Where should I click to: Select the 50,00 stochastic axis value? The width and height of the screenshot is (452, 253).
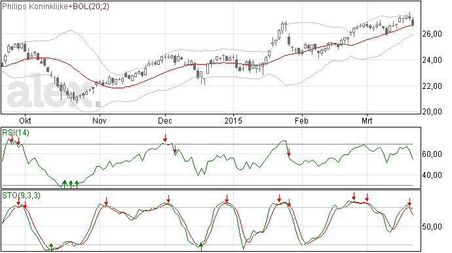(432, 227)
